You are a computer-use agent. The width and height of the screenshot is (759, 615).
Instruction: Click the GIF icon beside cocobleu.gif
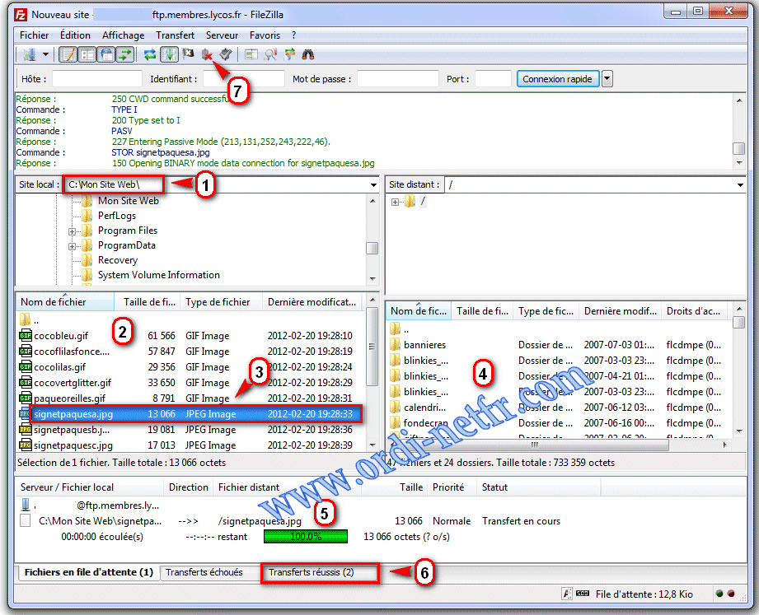point(26,336)
